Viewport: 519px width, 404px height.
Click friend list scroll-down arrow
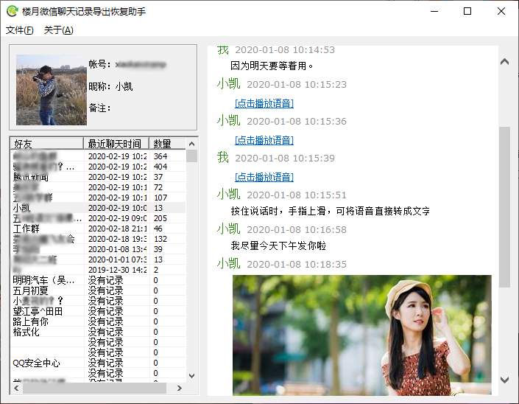pos(192,375)
